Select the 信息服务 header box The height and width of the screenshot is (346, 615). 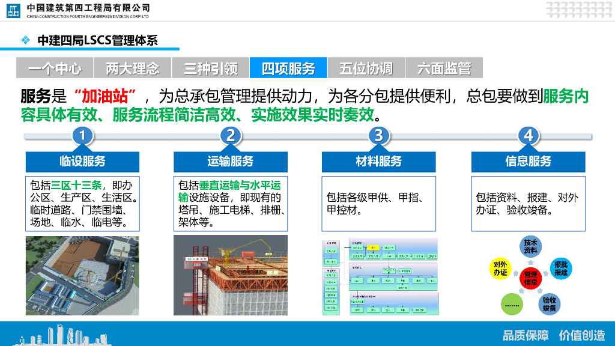click(529, 162)
